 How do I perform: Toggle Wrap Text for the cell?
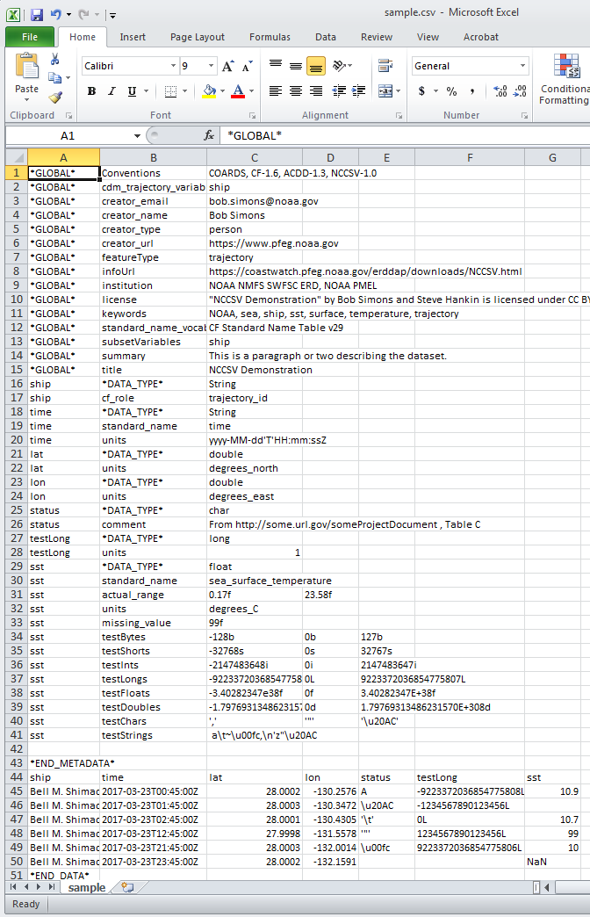point(385,66)
